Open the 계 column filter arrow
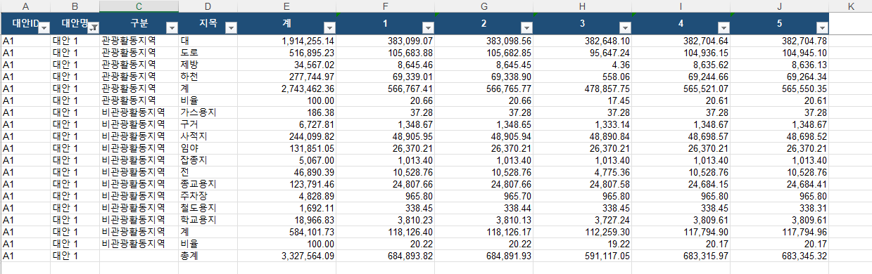This screenshot has width=872, height=274. click(x=329, y=27)
